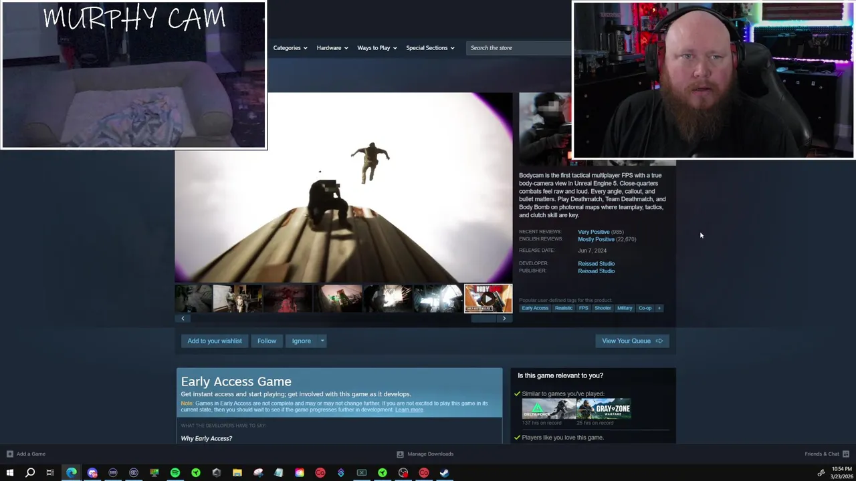Open the Very Positive recent reviews link
The width and height of the screenshot is (856, 481).
[593, 232]
